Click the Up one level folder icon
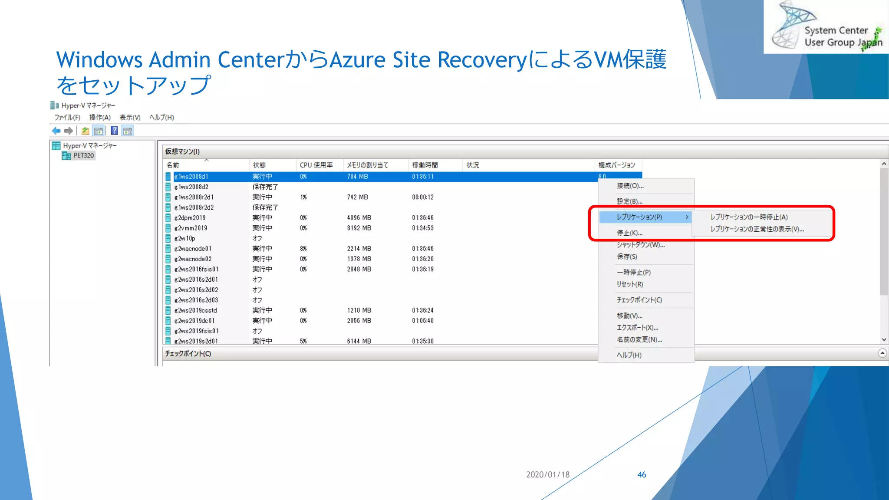 [86, 131]
